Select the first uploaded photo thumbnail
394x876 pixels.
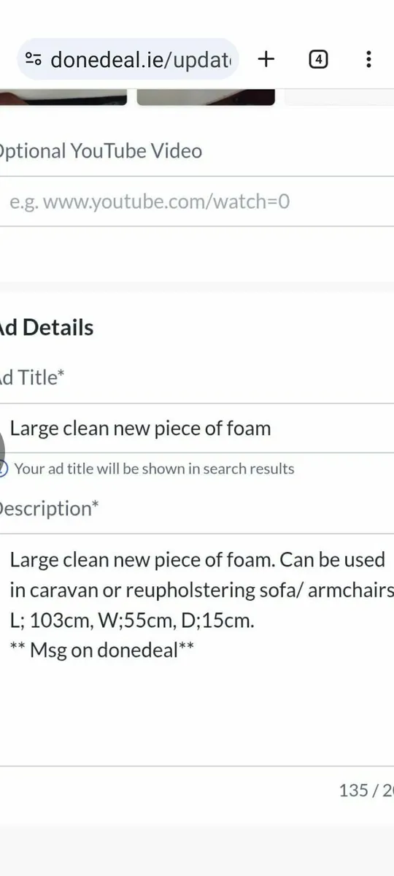[63, 97]
